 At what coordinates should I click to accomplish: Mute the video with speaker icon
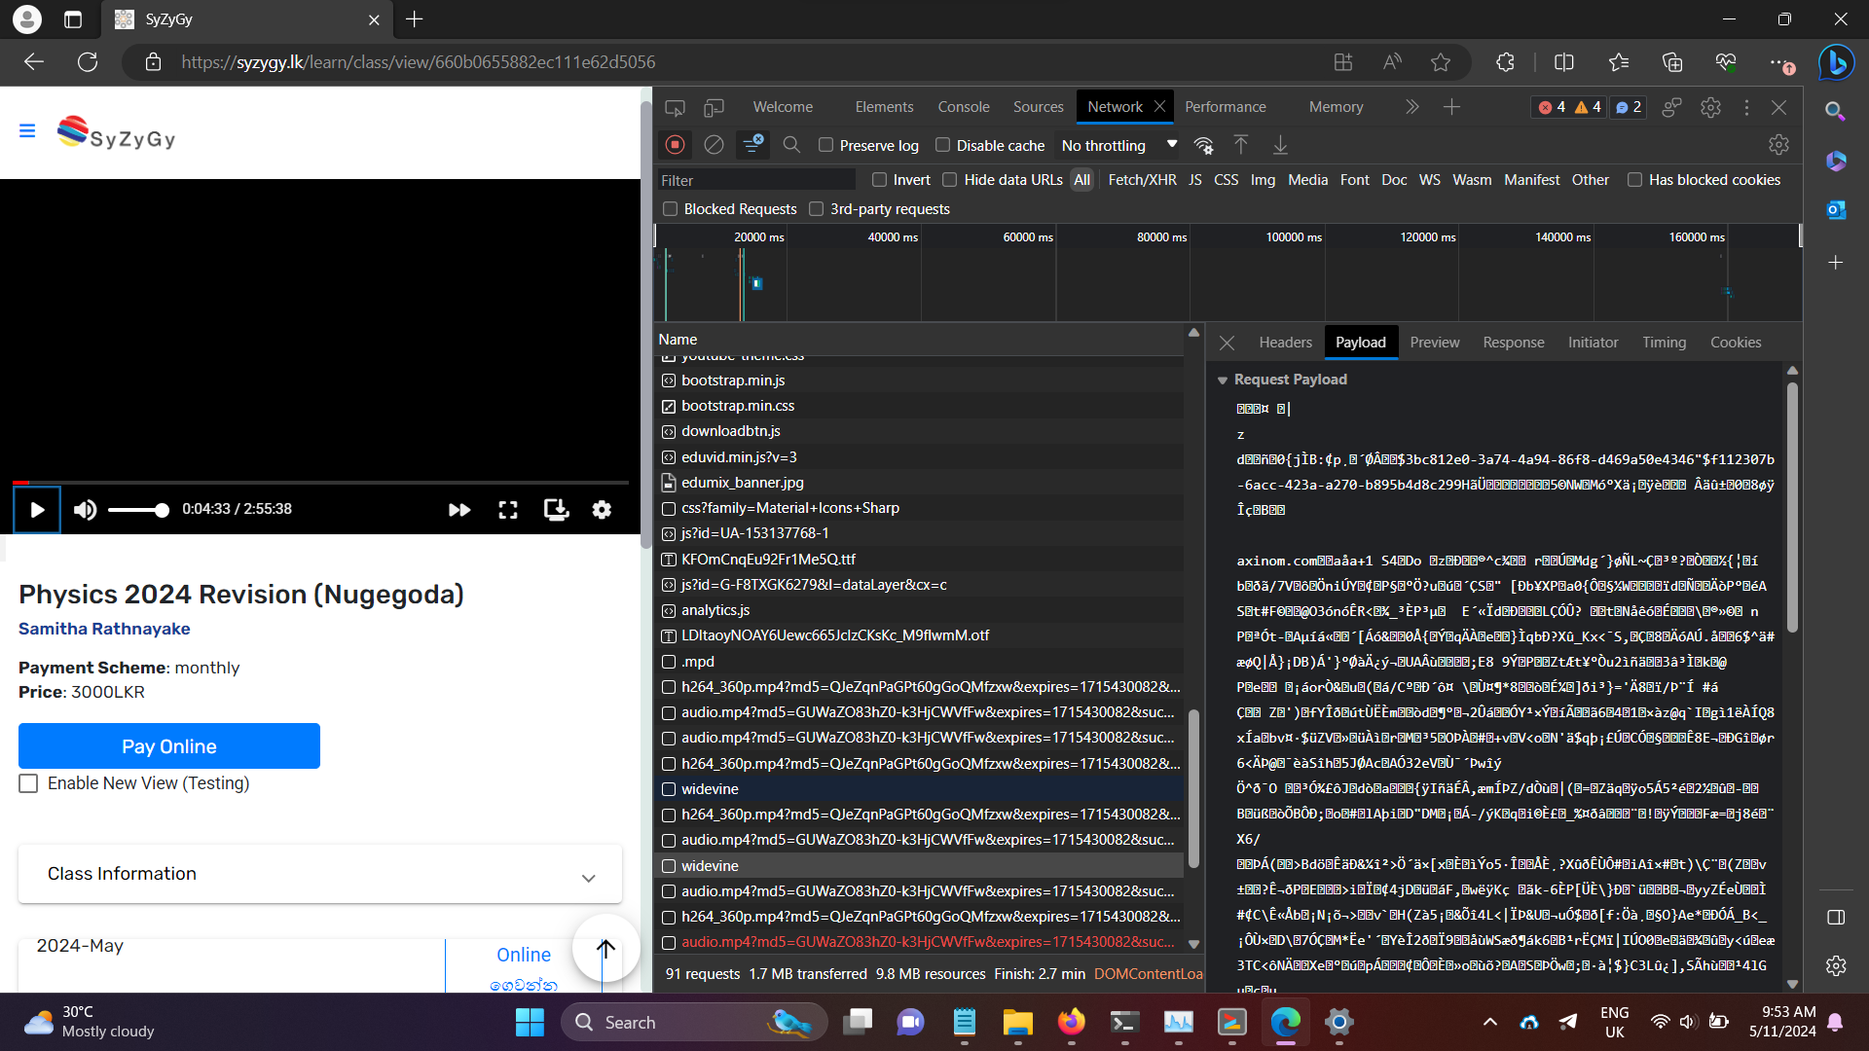point(85,510)
